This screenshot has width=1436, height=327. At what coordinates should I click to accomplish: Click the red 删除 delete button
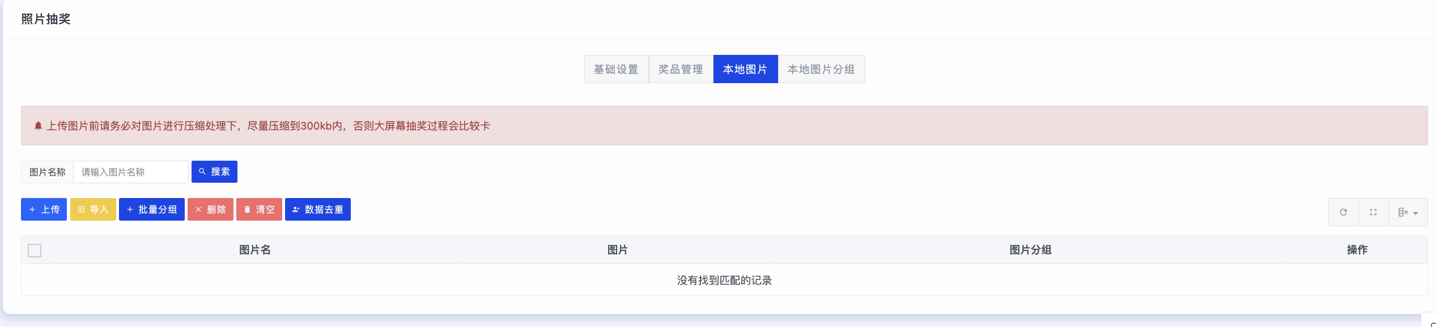[x=210, y=209]
